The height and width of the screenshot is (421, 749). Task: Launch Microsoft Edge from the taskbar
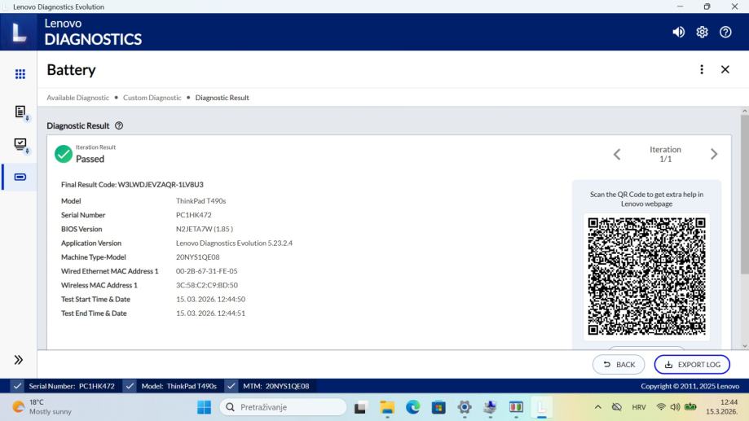[x=412, y=407]
